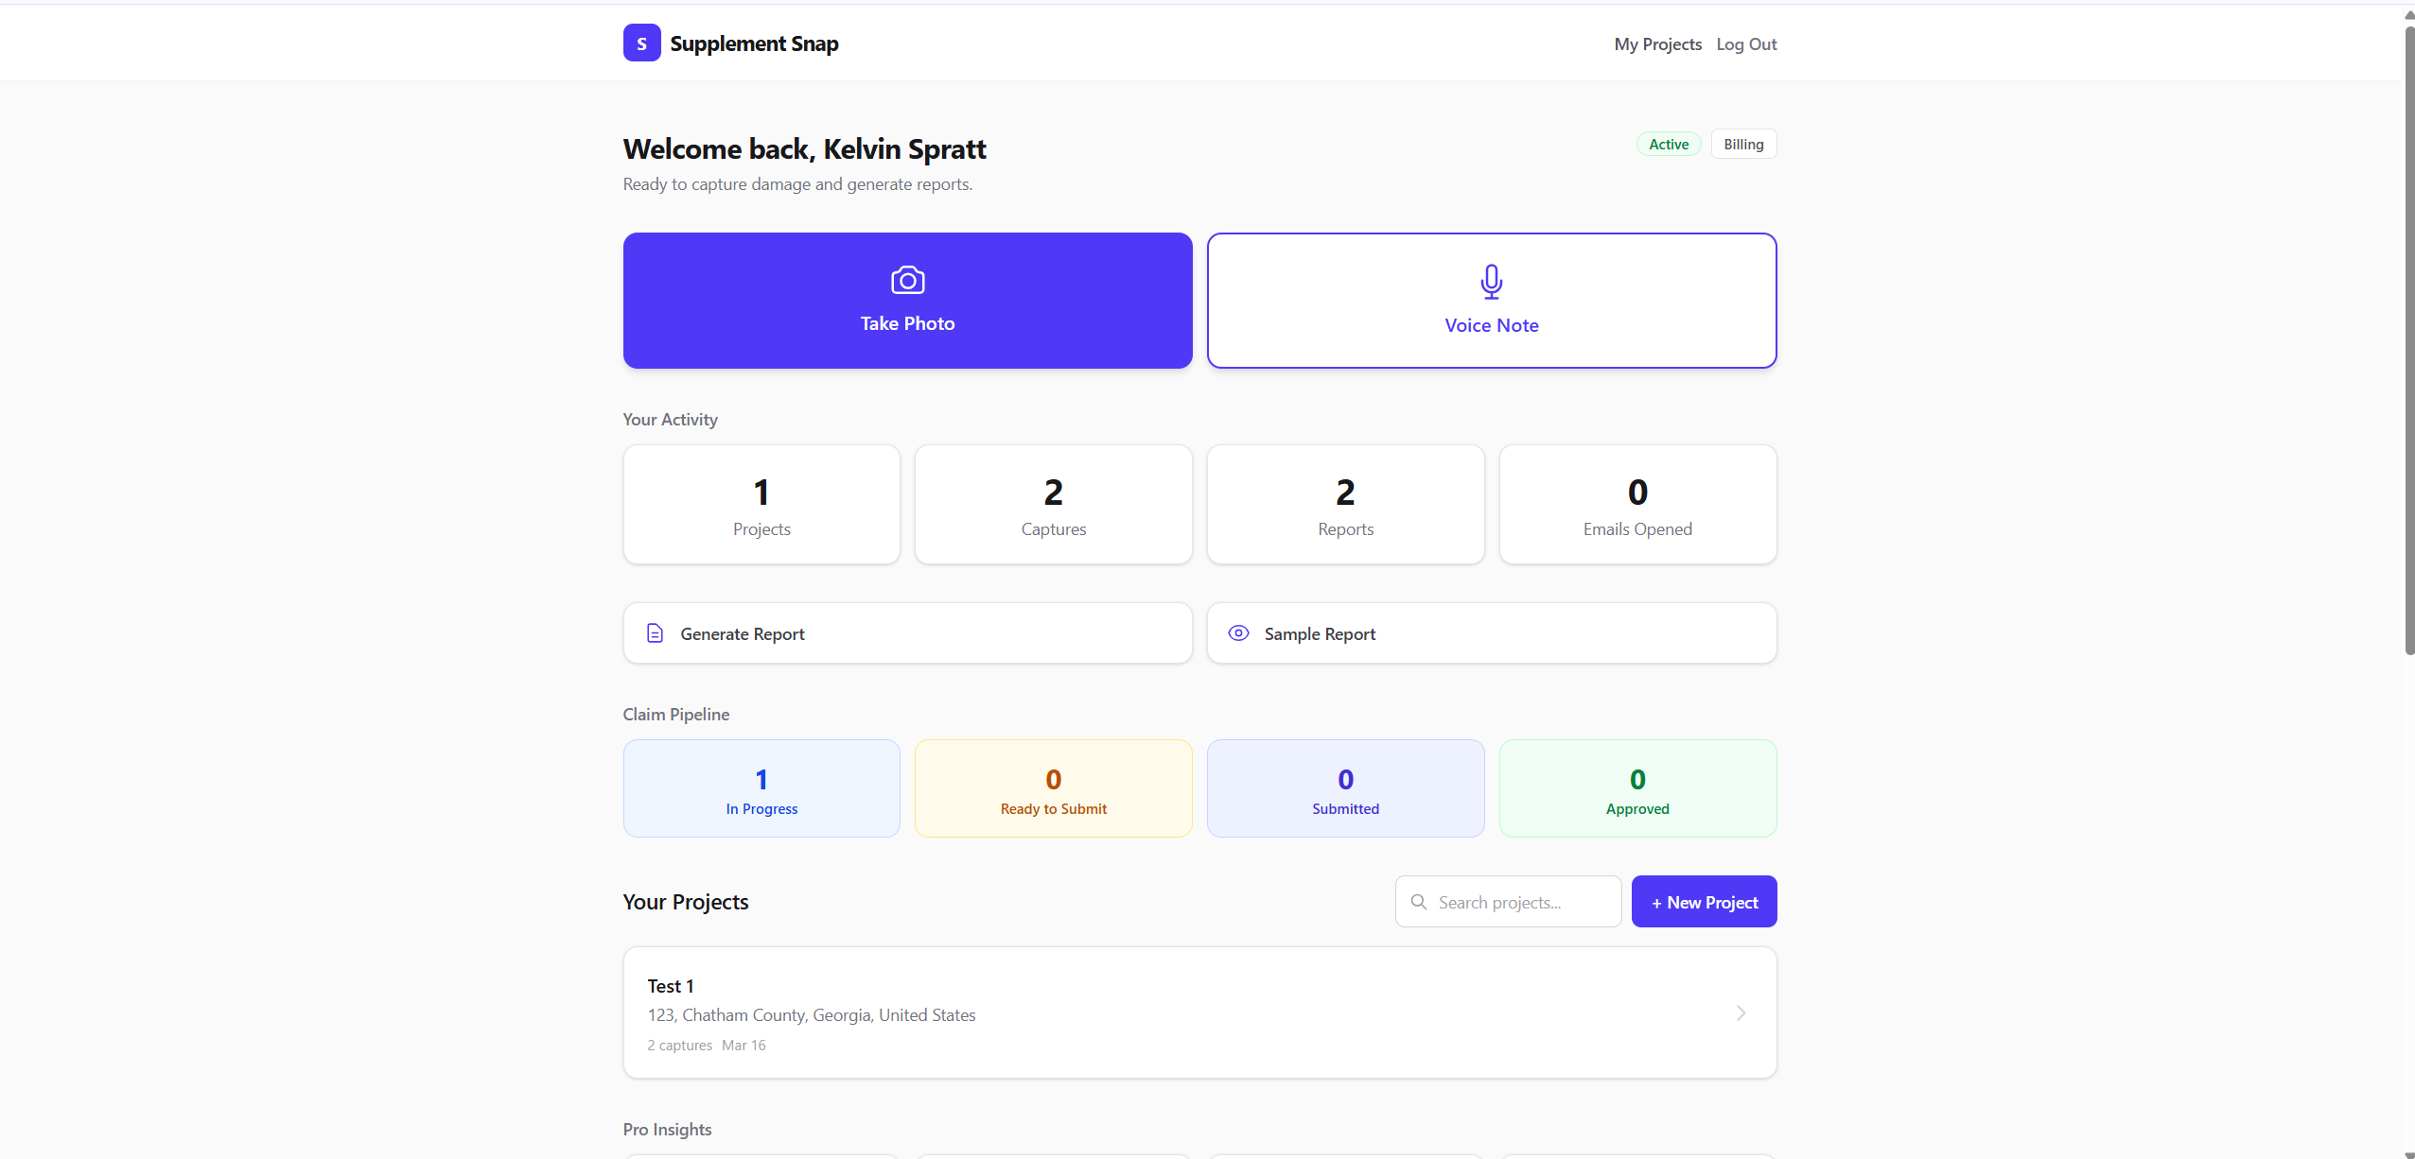The image size is (2415, 1159).
Task: Select the camera icon to take a photo
Action: tap(906, 280)
